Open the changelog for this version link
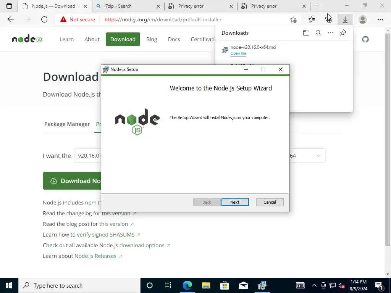Screen dimensions: 391x293 (119, 213)
